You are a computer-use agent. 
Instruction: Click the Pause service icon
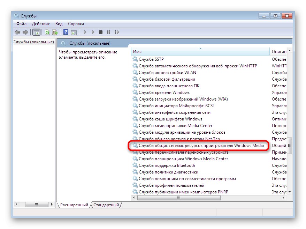coord(109,32)
